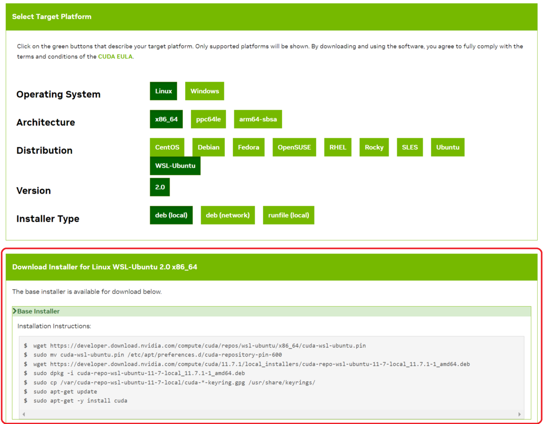This screenshot has height=424, width=543.
Task: Choose the arm64-sbsa architecture
Action: pyautogui.click(x=258, y=119)
